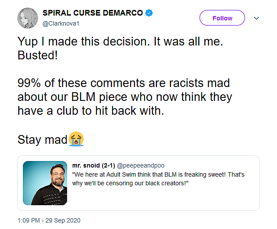Click the "Stay mad" text

coord(42,139)
